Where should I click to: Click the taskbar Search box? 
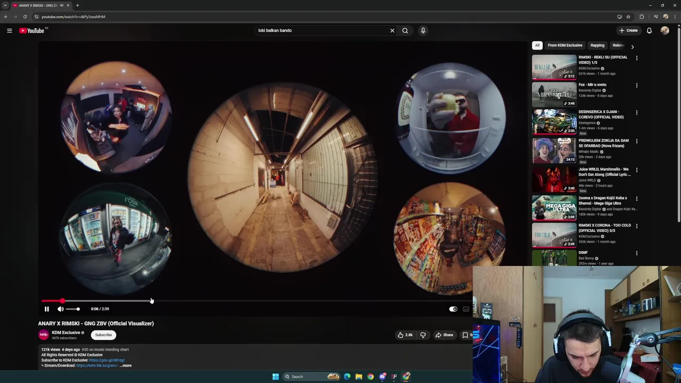[311, 377]
